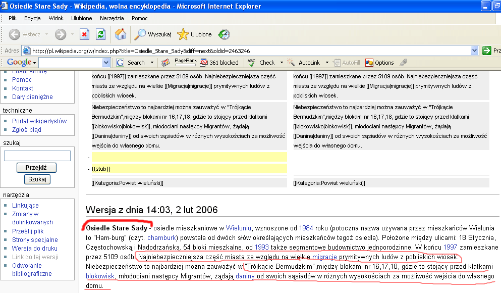Screen dimensions: 501x293
Task: Follow the blokowisk link
Action: [100, 276]
